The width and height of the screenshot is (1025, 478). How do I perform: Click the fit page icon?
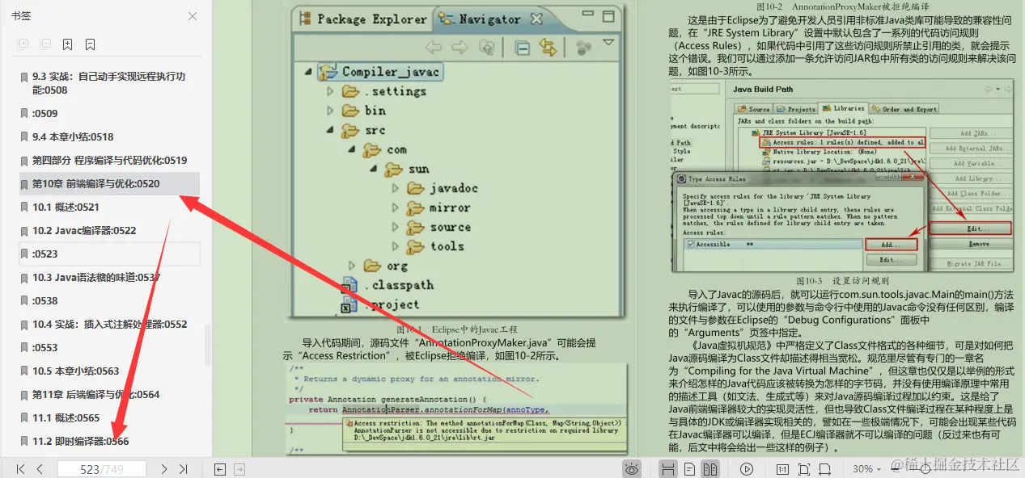coord(805,469)
